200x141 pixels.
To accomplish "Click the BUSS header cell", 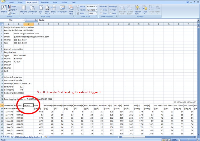I will pos(129,105).
